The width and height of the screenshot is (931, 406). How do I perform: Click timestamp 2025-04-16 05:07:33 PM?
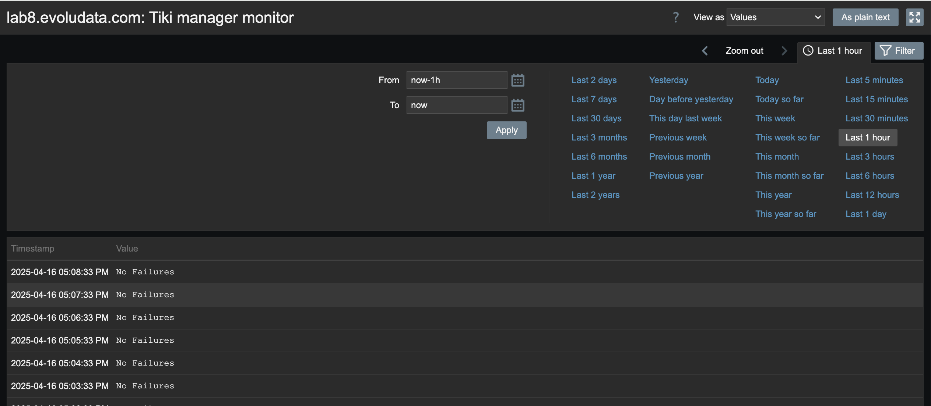point(60,295)
